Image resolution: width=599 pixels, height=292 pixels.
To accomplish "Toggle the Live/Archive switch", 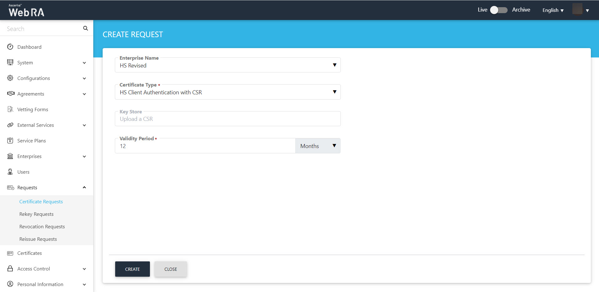I will (499, 10).
